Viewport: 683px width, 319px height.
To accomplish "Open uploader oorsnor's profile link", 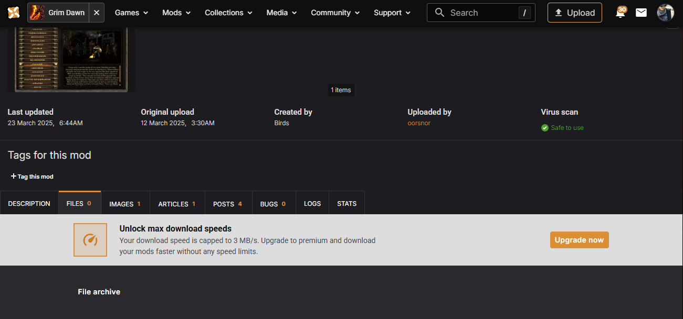I will point(418,123).
